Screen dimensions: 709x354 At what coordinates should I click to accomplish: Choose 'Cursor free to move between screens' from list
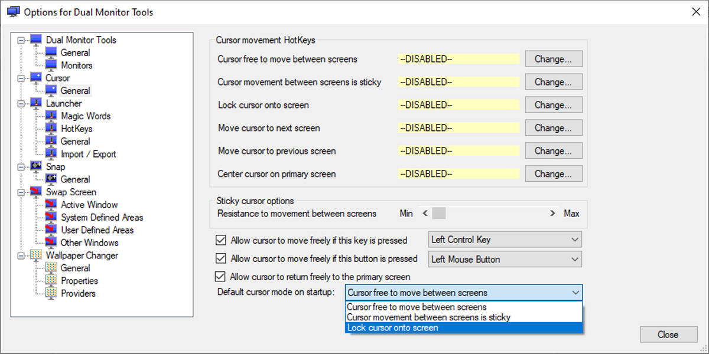click(464, 307)
